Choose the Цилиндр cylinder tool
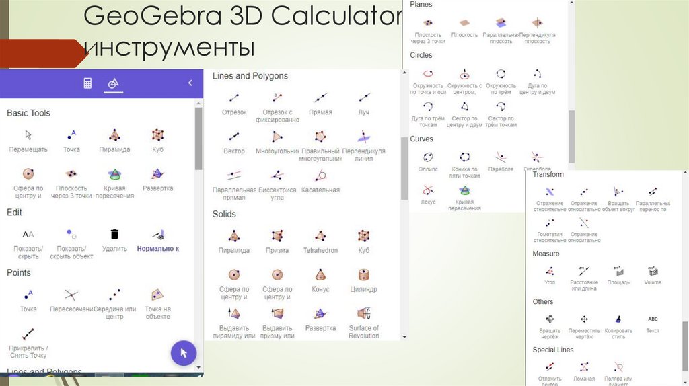 click(363, 280)
